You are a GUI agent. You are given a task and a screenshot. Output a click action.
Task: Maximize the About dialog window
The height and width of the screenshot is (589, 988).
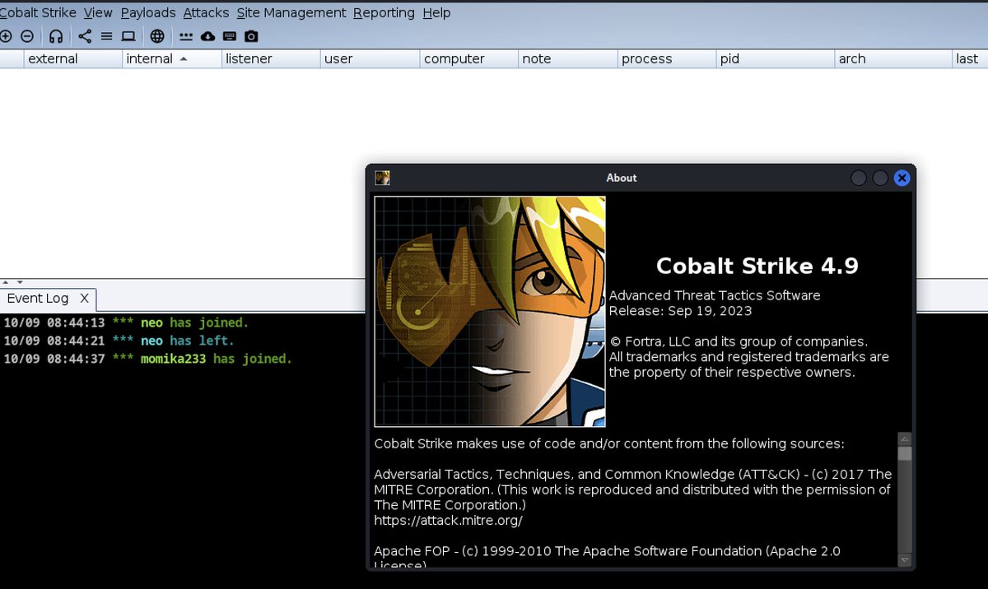pyautogui.click(x=880, y=178)
